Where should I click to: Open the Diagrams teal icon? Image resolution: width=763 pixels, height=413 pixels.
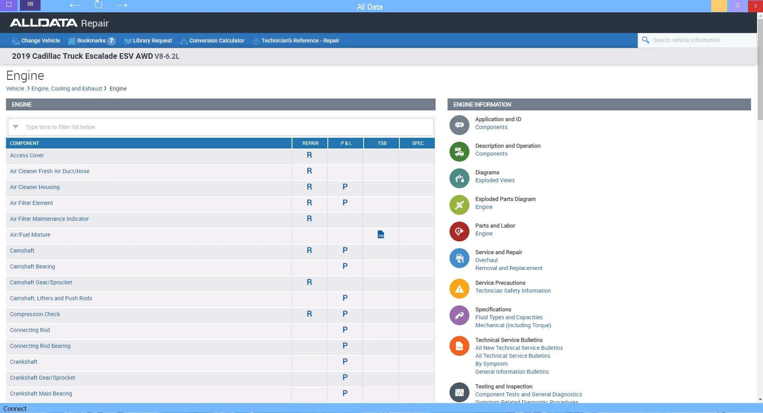(459, 178)
